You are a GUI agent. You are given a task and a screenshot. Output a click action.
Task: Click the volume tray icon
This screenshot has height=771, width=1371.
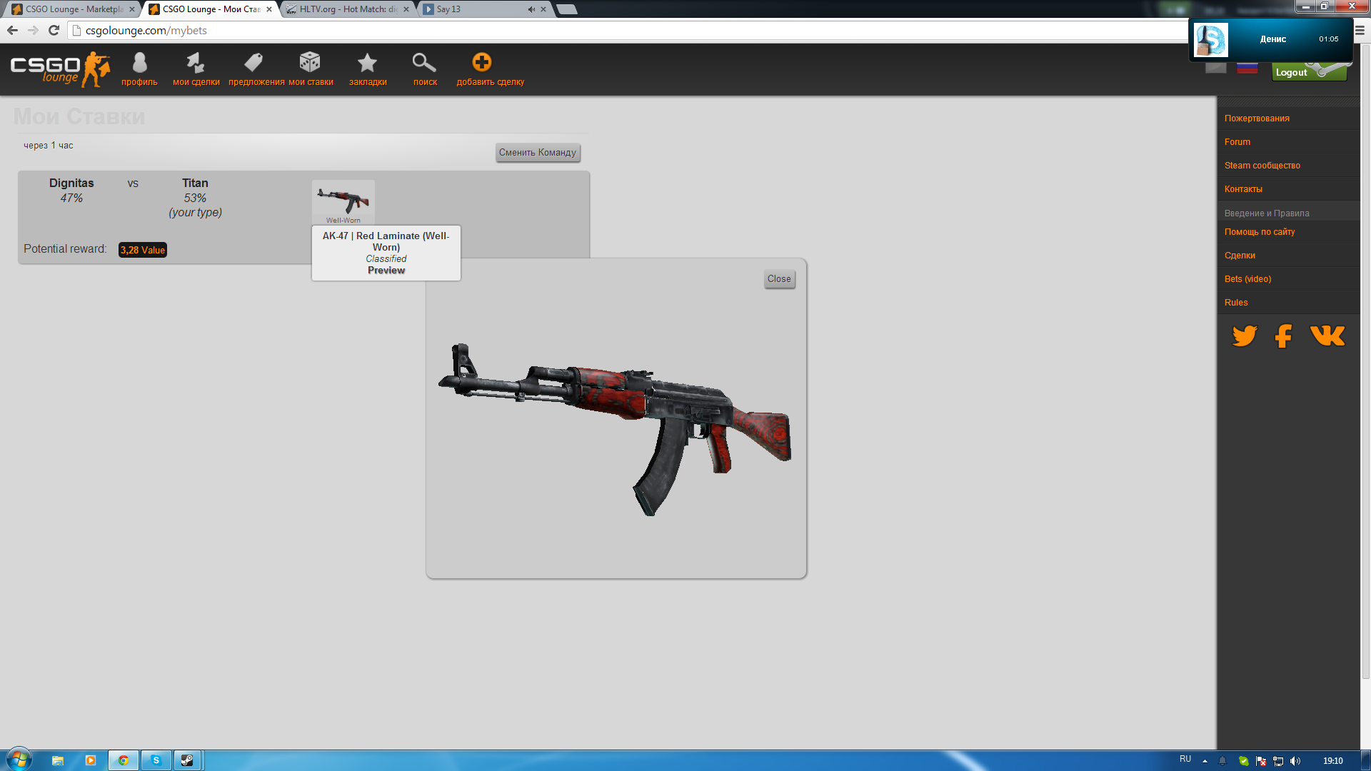tap(1295, 761)
